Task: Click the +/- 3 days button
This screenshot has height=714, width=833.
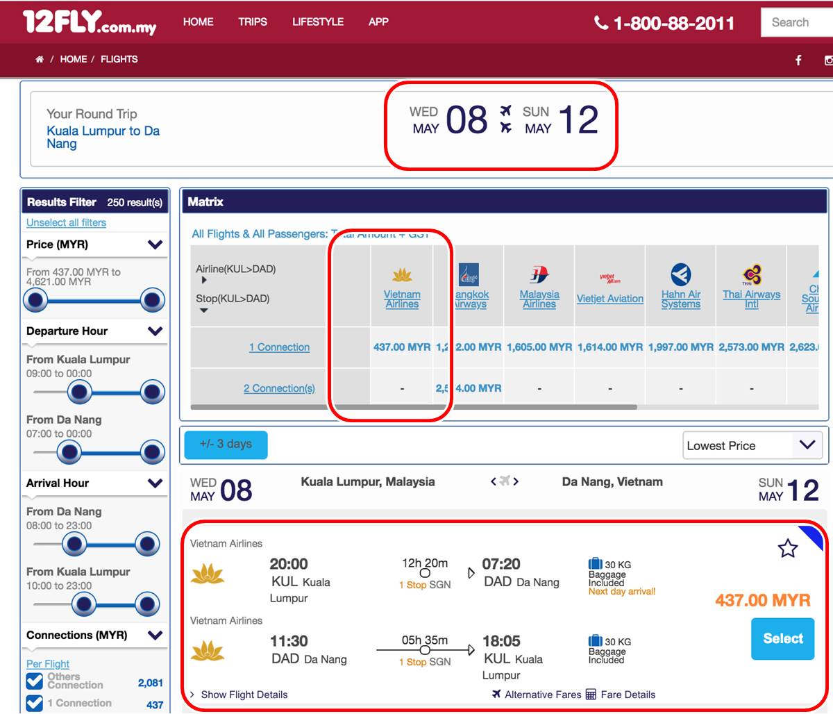Action: point(226,445)
